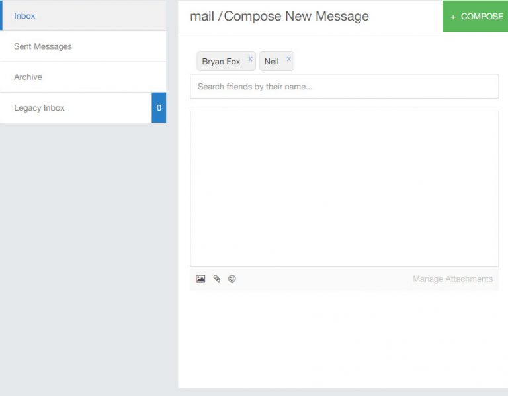Focus the Search friends by name field

pos(344,87)
